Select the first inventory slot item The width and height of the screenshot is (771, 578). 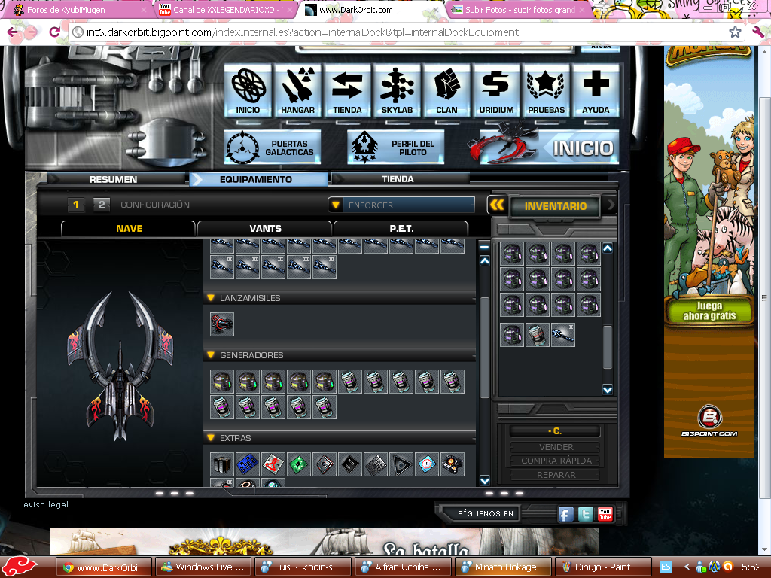tap(512, 254)
